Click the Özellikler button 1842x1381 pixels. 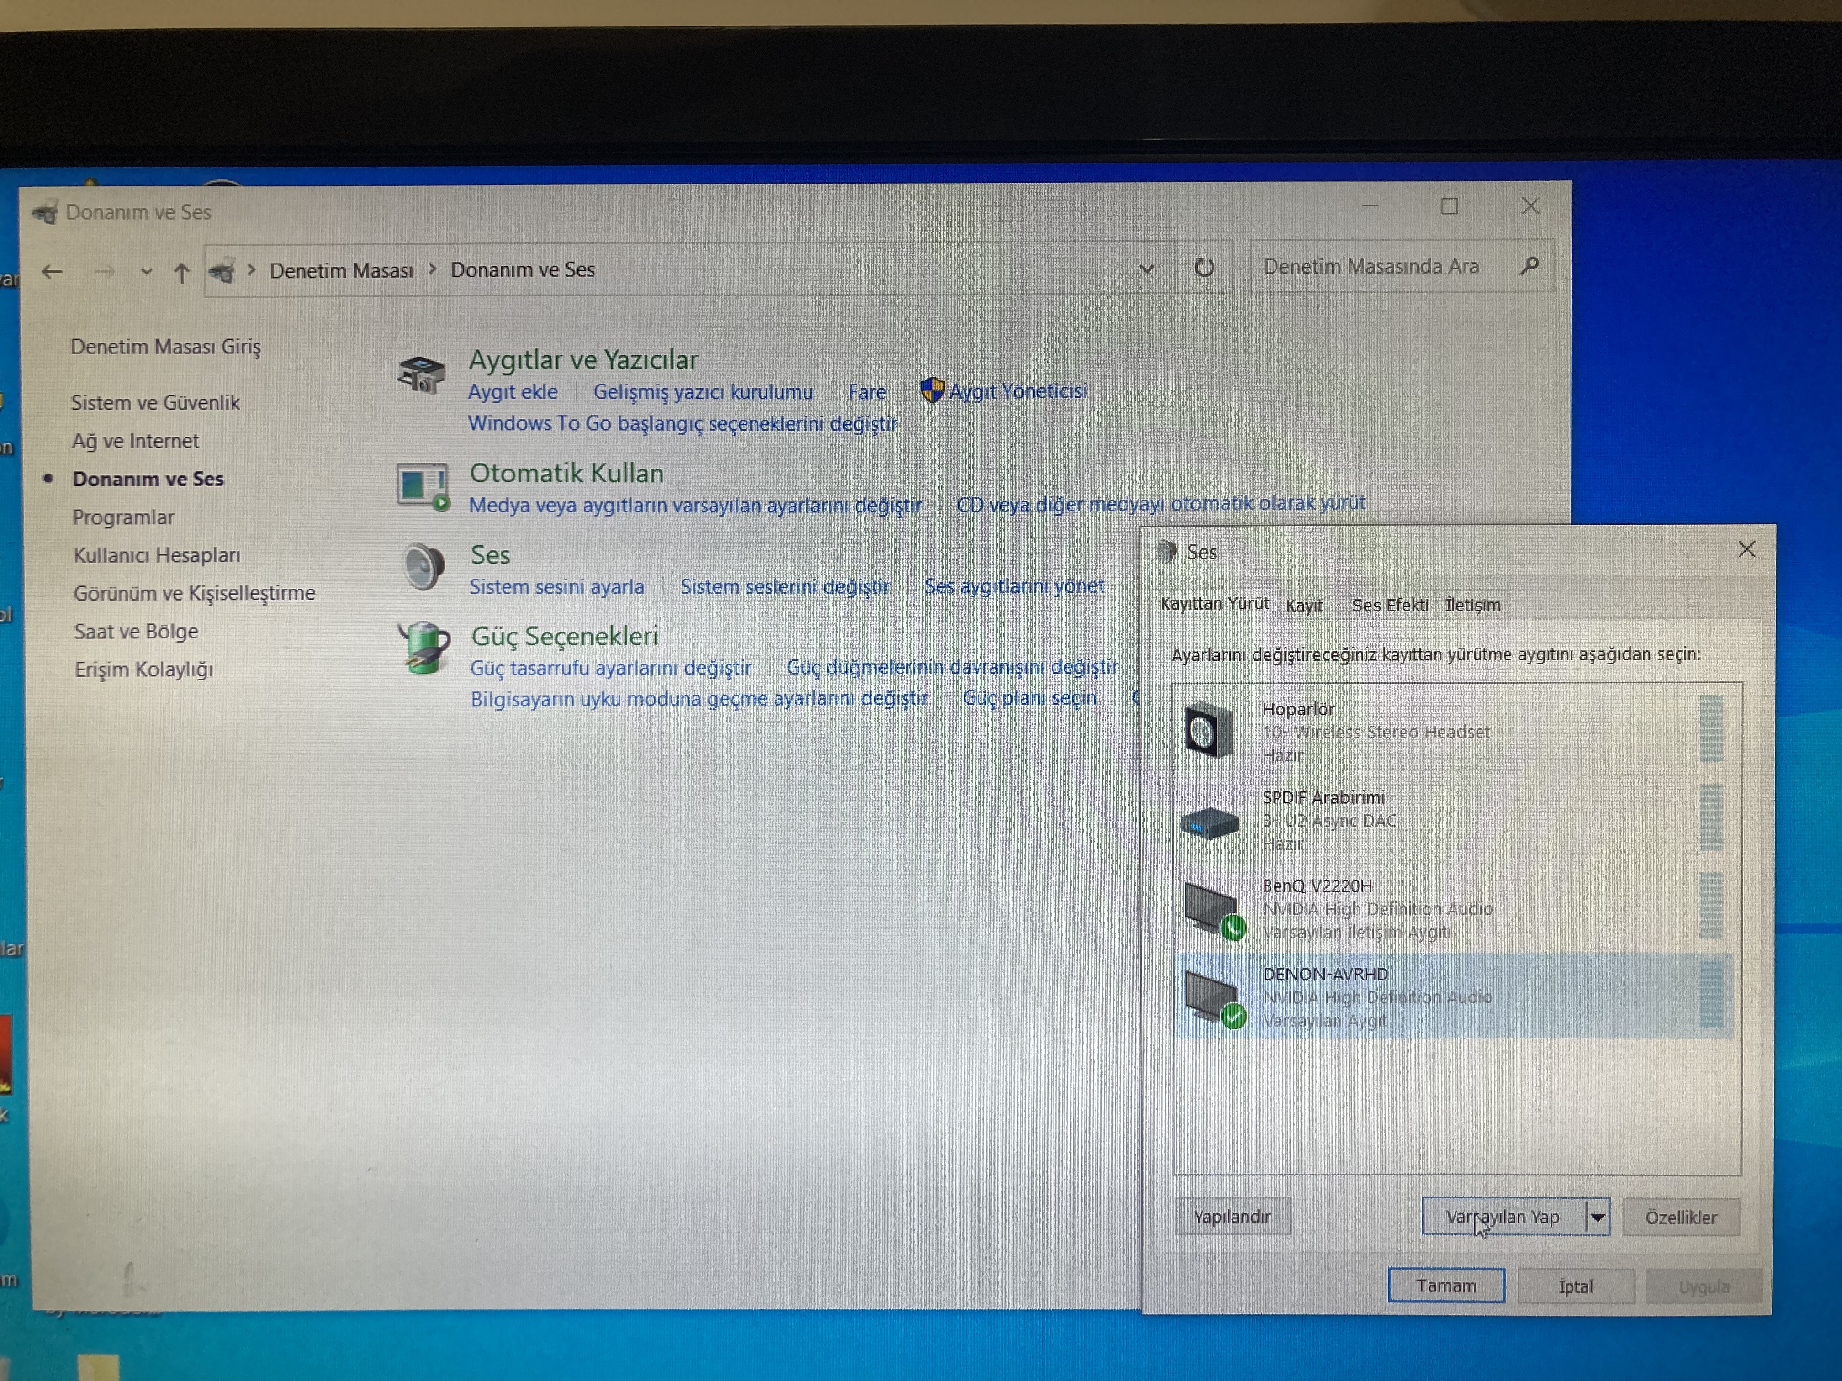(1680, 1217)
